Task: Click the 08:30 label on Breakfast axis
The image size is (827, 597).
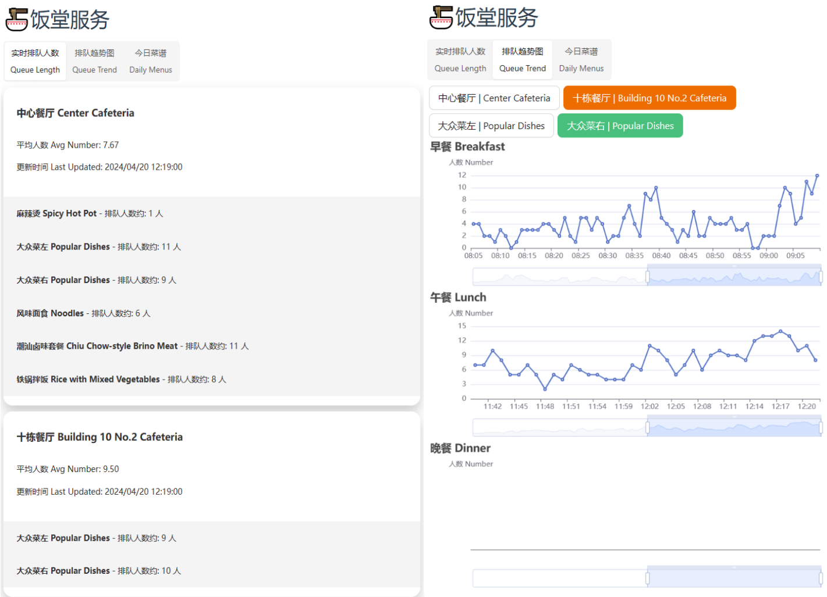Action: [608, 256]
